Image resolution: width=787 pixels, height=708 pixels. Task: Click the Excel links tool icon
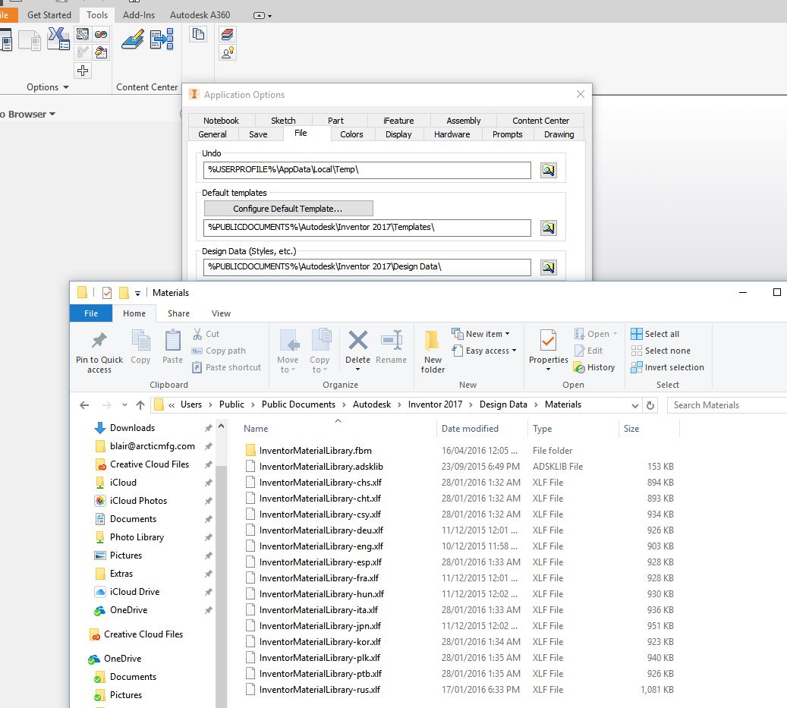click(x=58, y=39)
